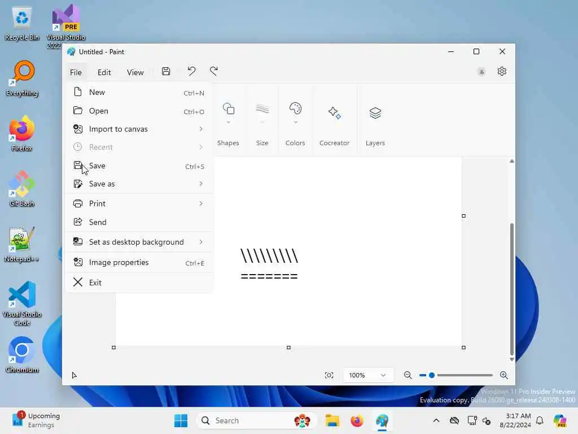Choose Save in the File menu
This screenshot has height=434, width=578.
139,166
